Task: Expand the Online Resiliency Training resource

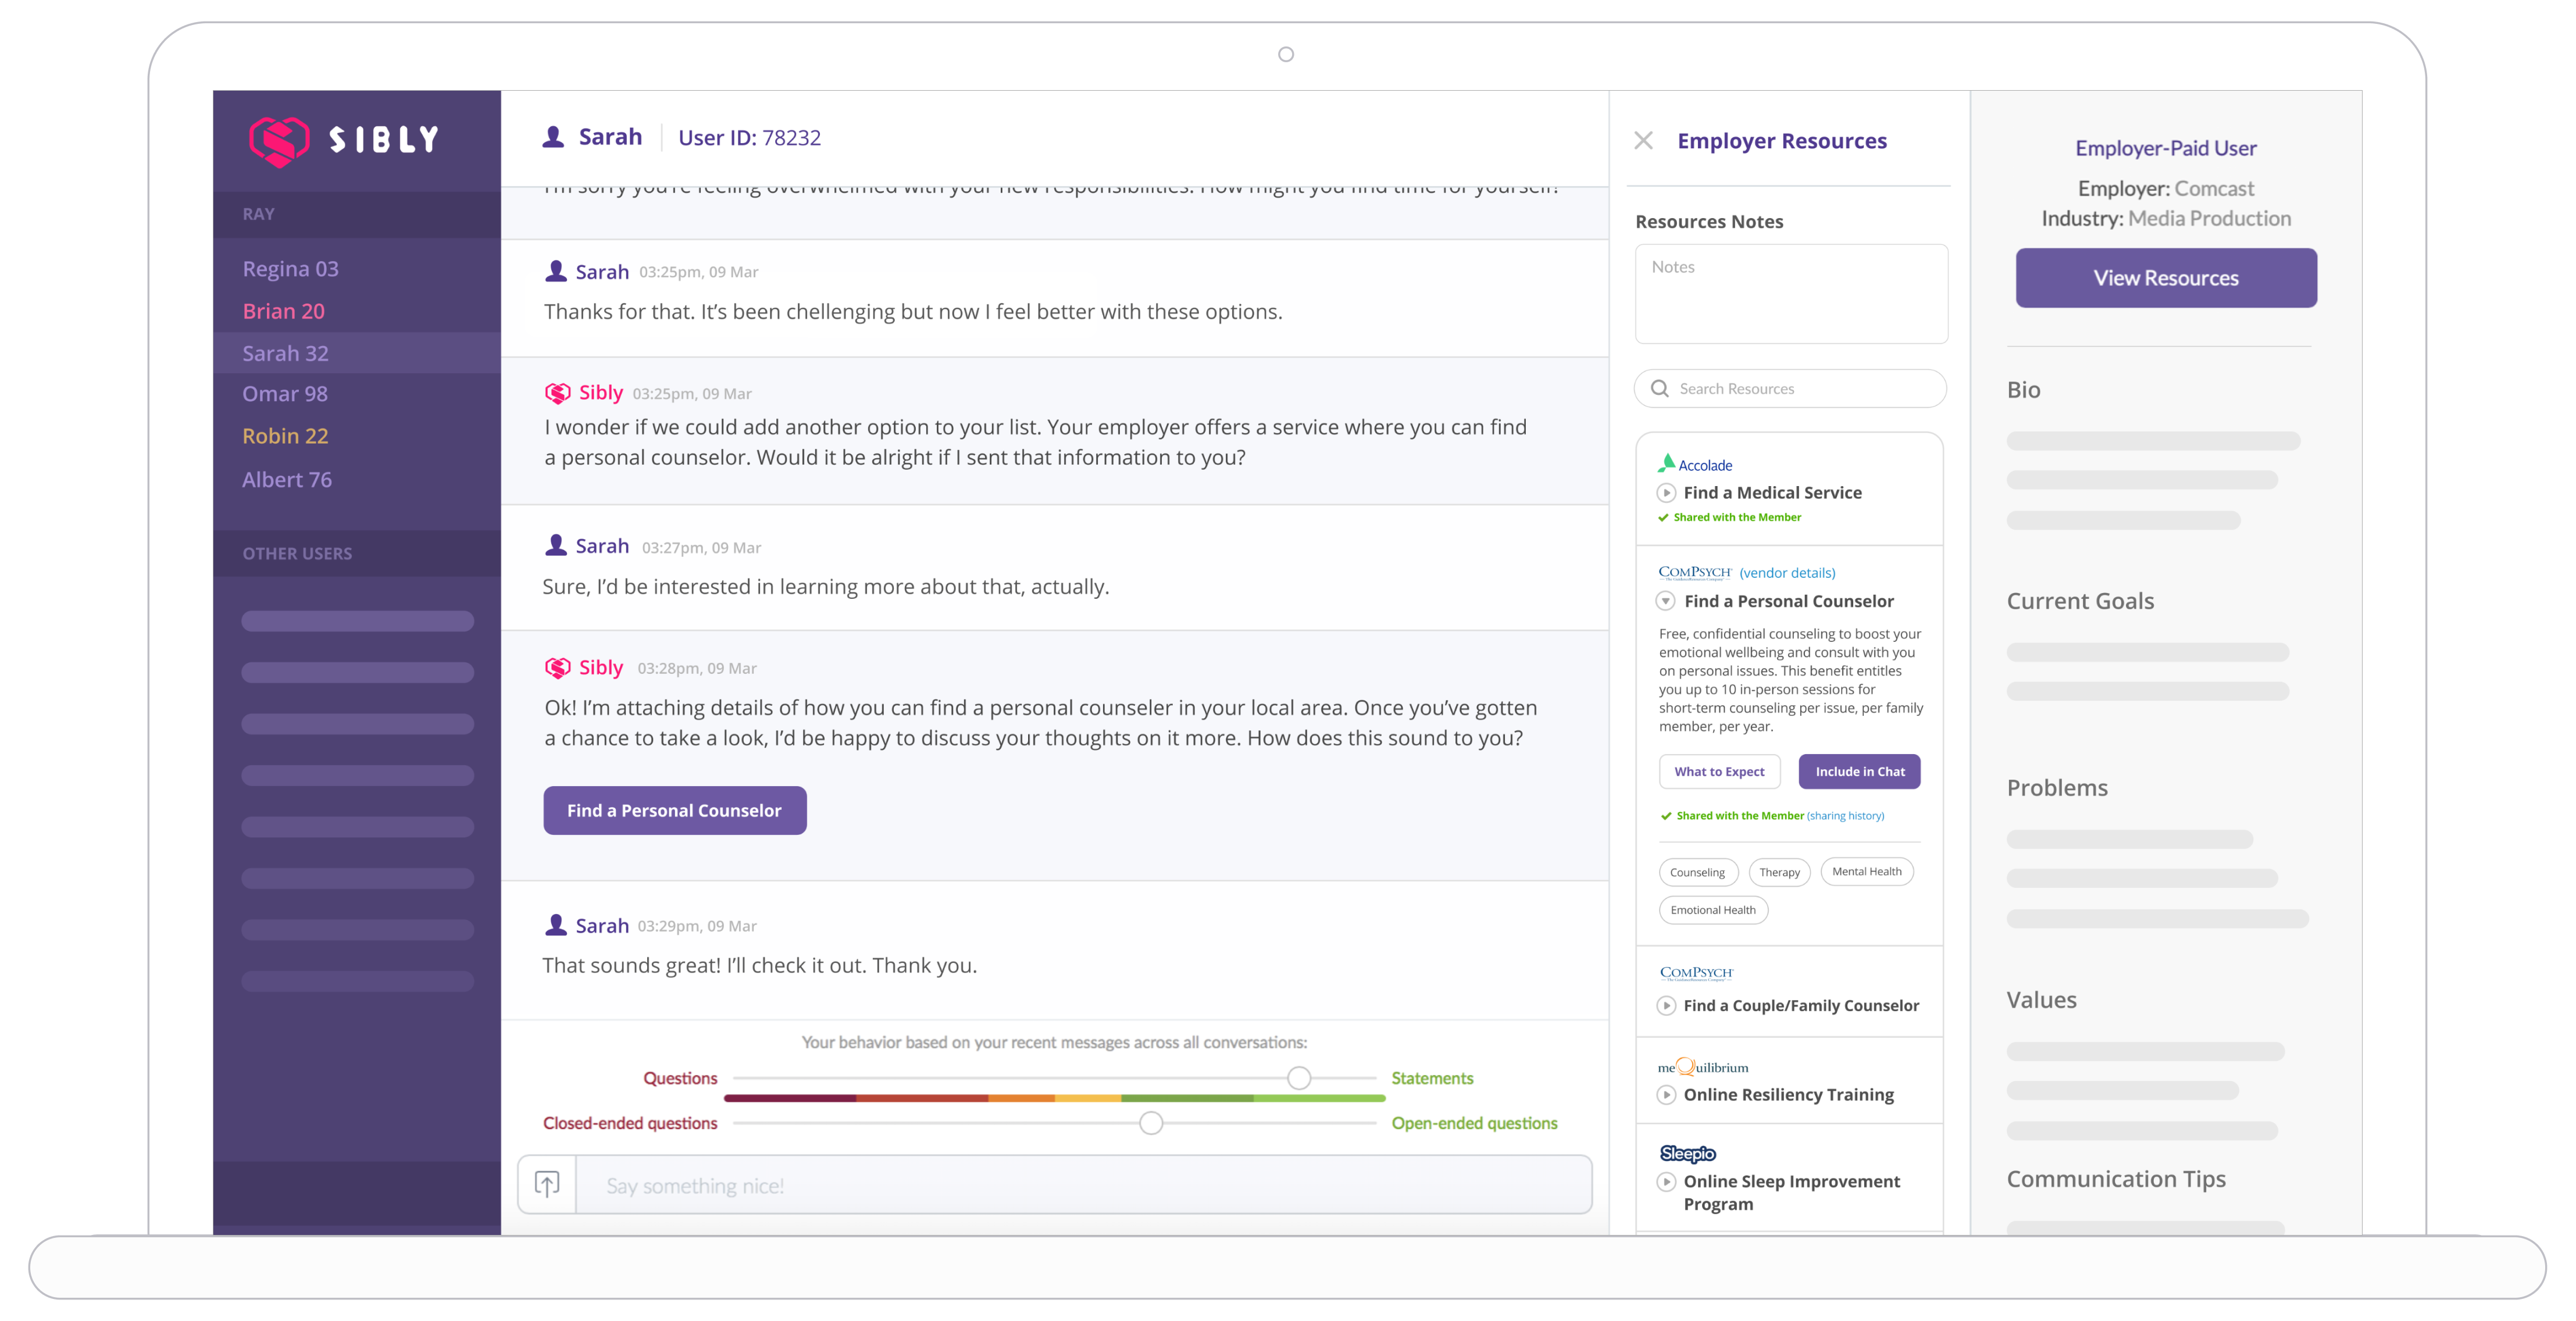Action: pos(1666,1095)
